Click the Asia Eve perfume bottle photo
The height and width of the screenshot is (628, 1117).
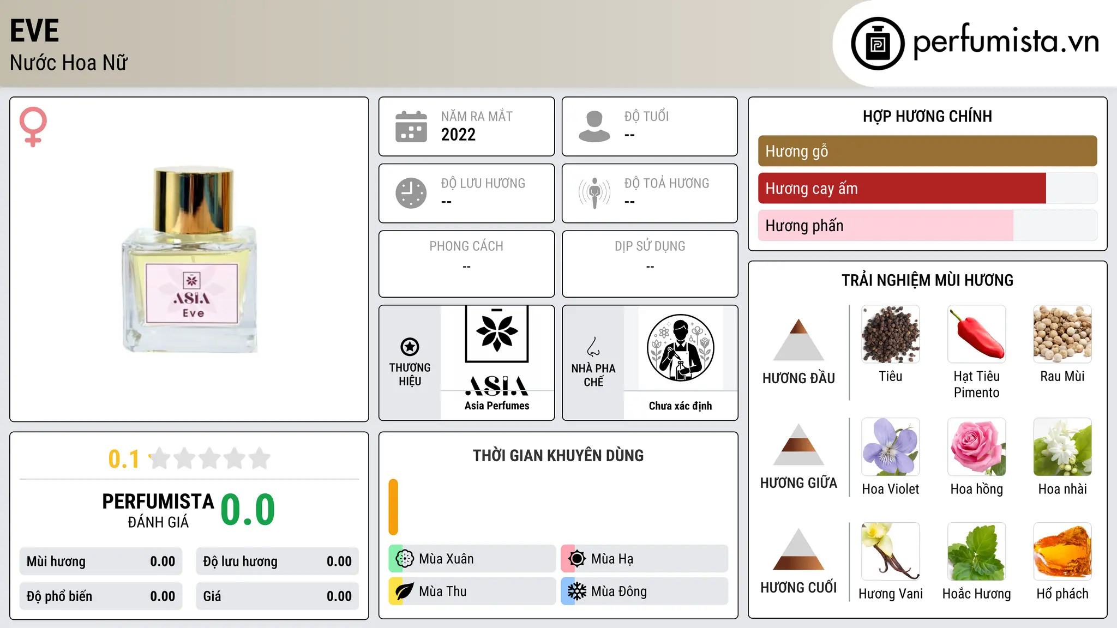pyautogui.click(x=189, y=259)
